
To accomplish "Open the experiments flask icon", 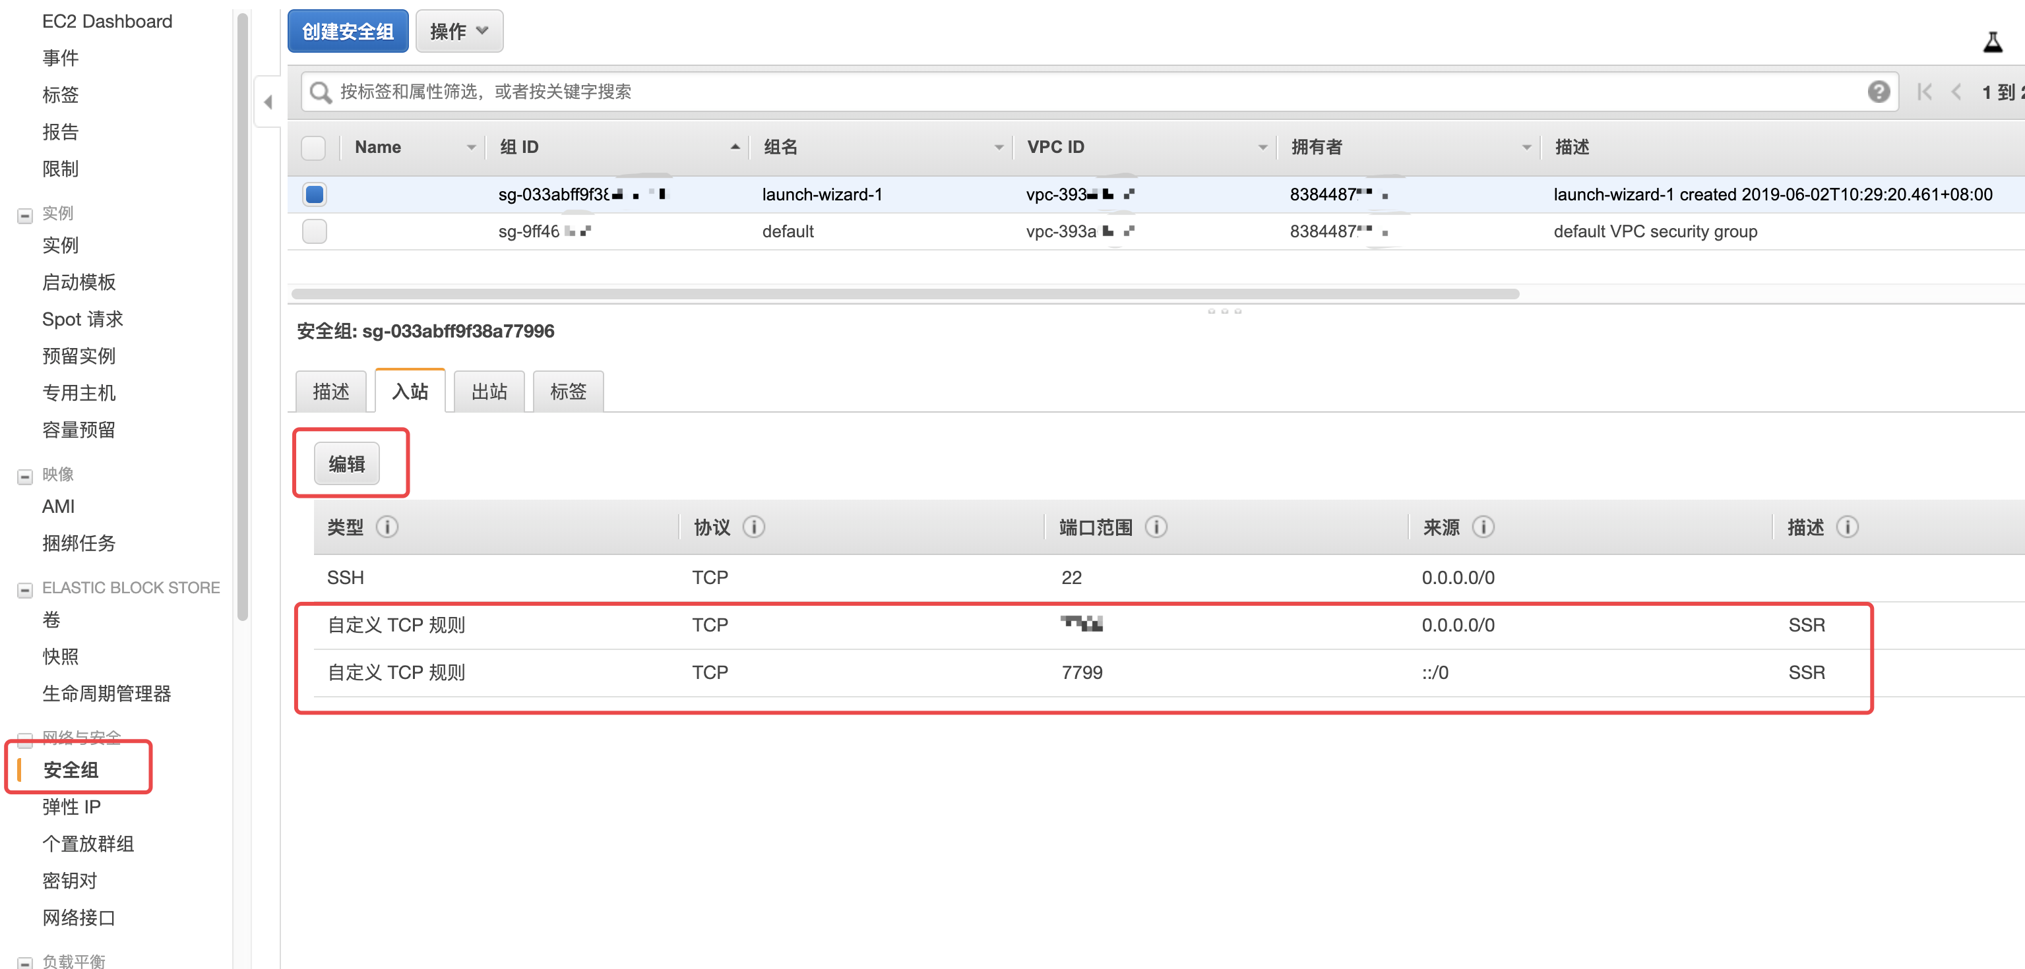I will 1992,42.
